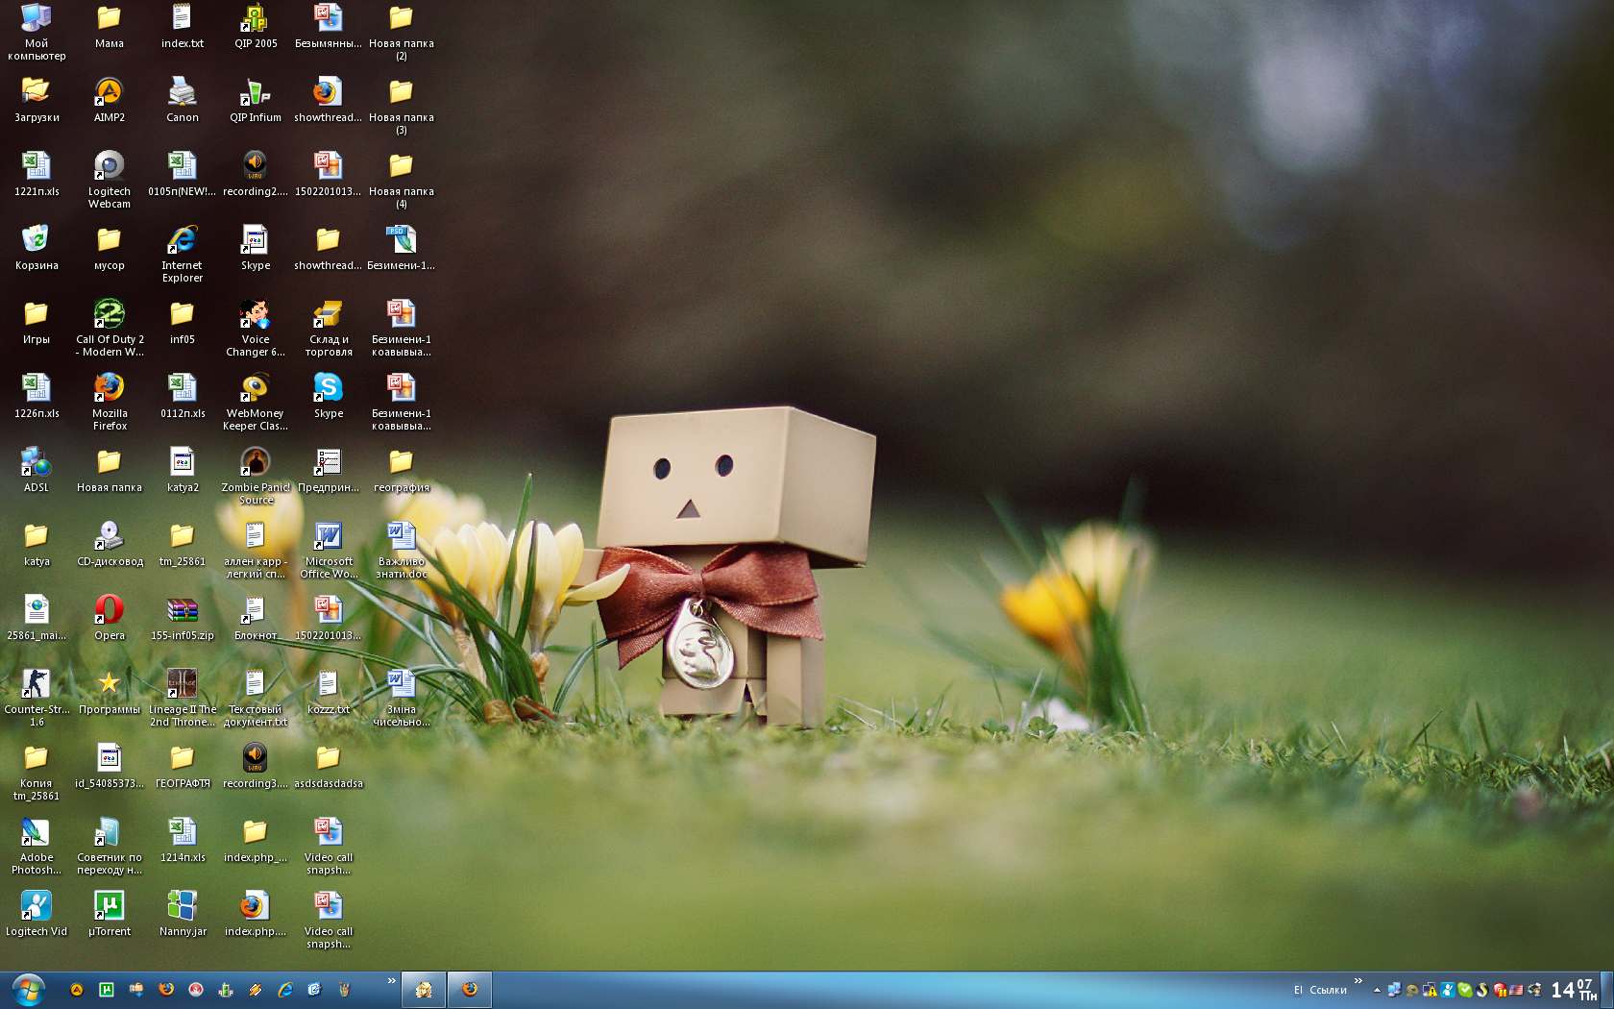Expand the quick launch overflow chevron
1614x1009 pixels.
coord(391,980)
